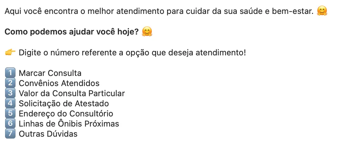Click the number 7 keycap emoji
The width and height of the screenshot is (345, 143).
(10, 134)
